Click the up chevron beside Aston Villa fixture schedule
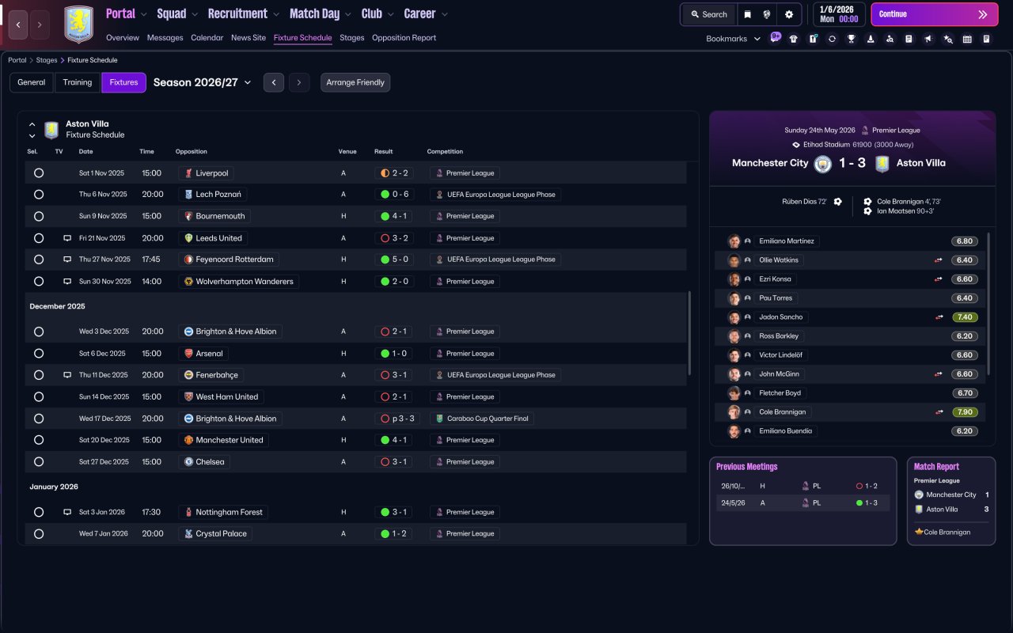Viewport: 1013px width, 633px height. (32, 124)
